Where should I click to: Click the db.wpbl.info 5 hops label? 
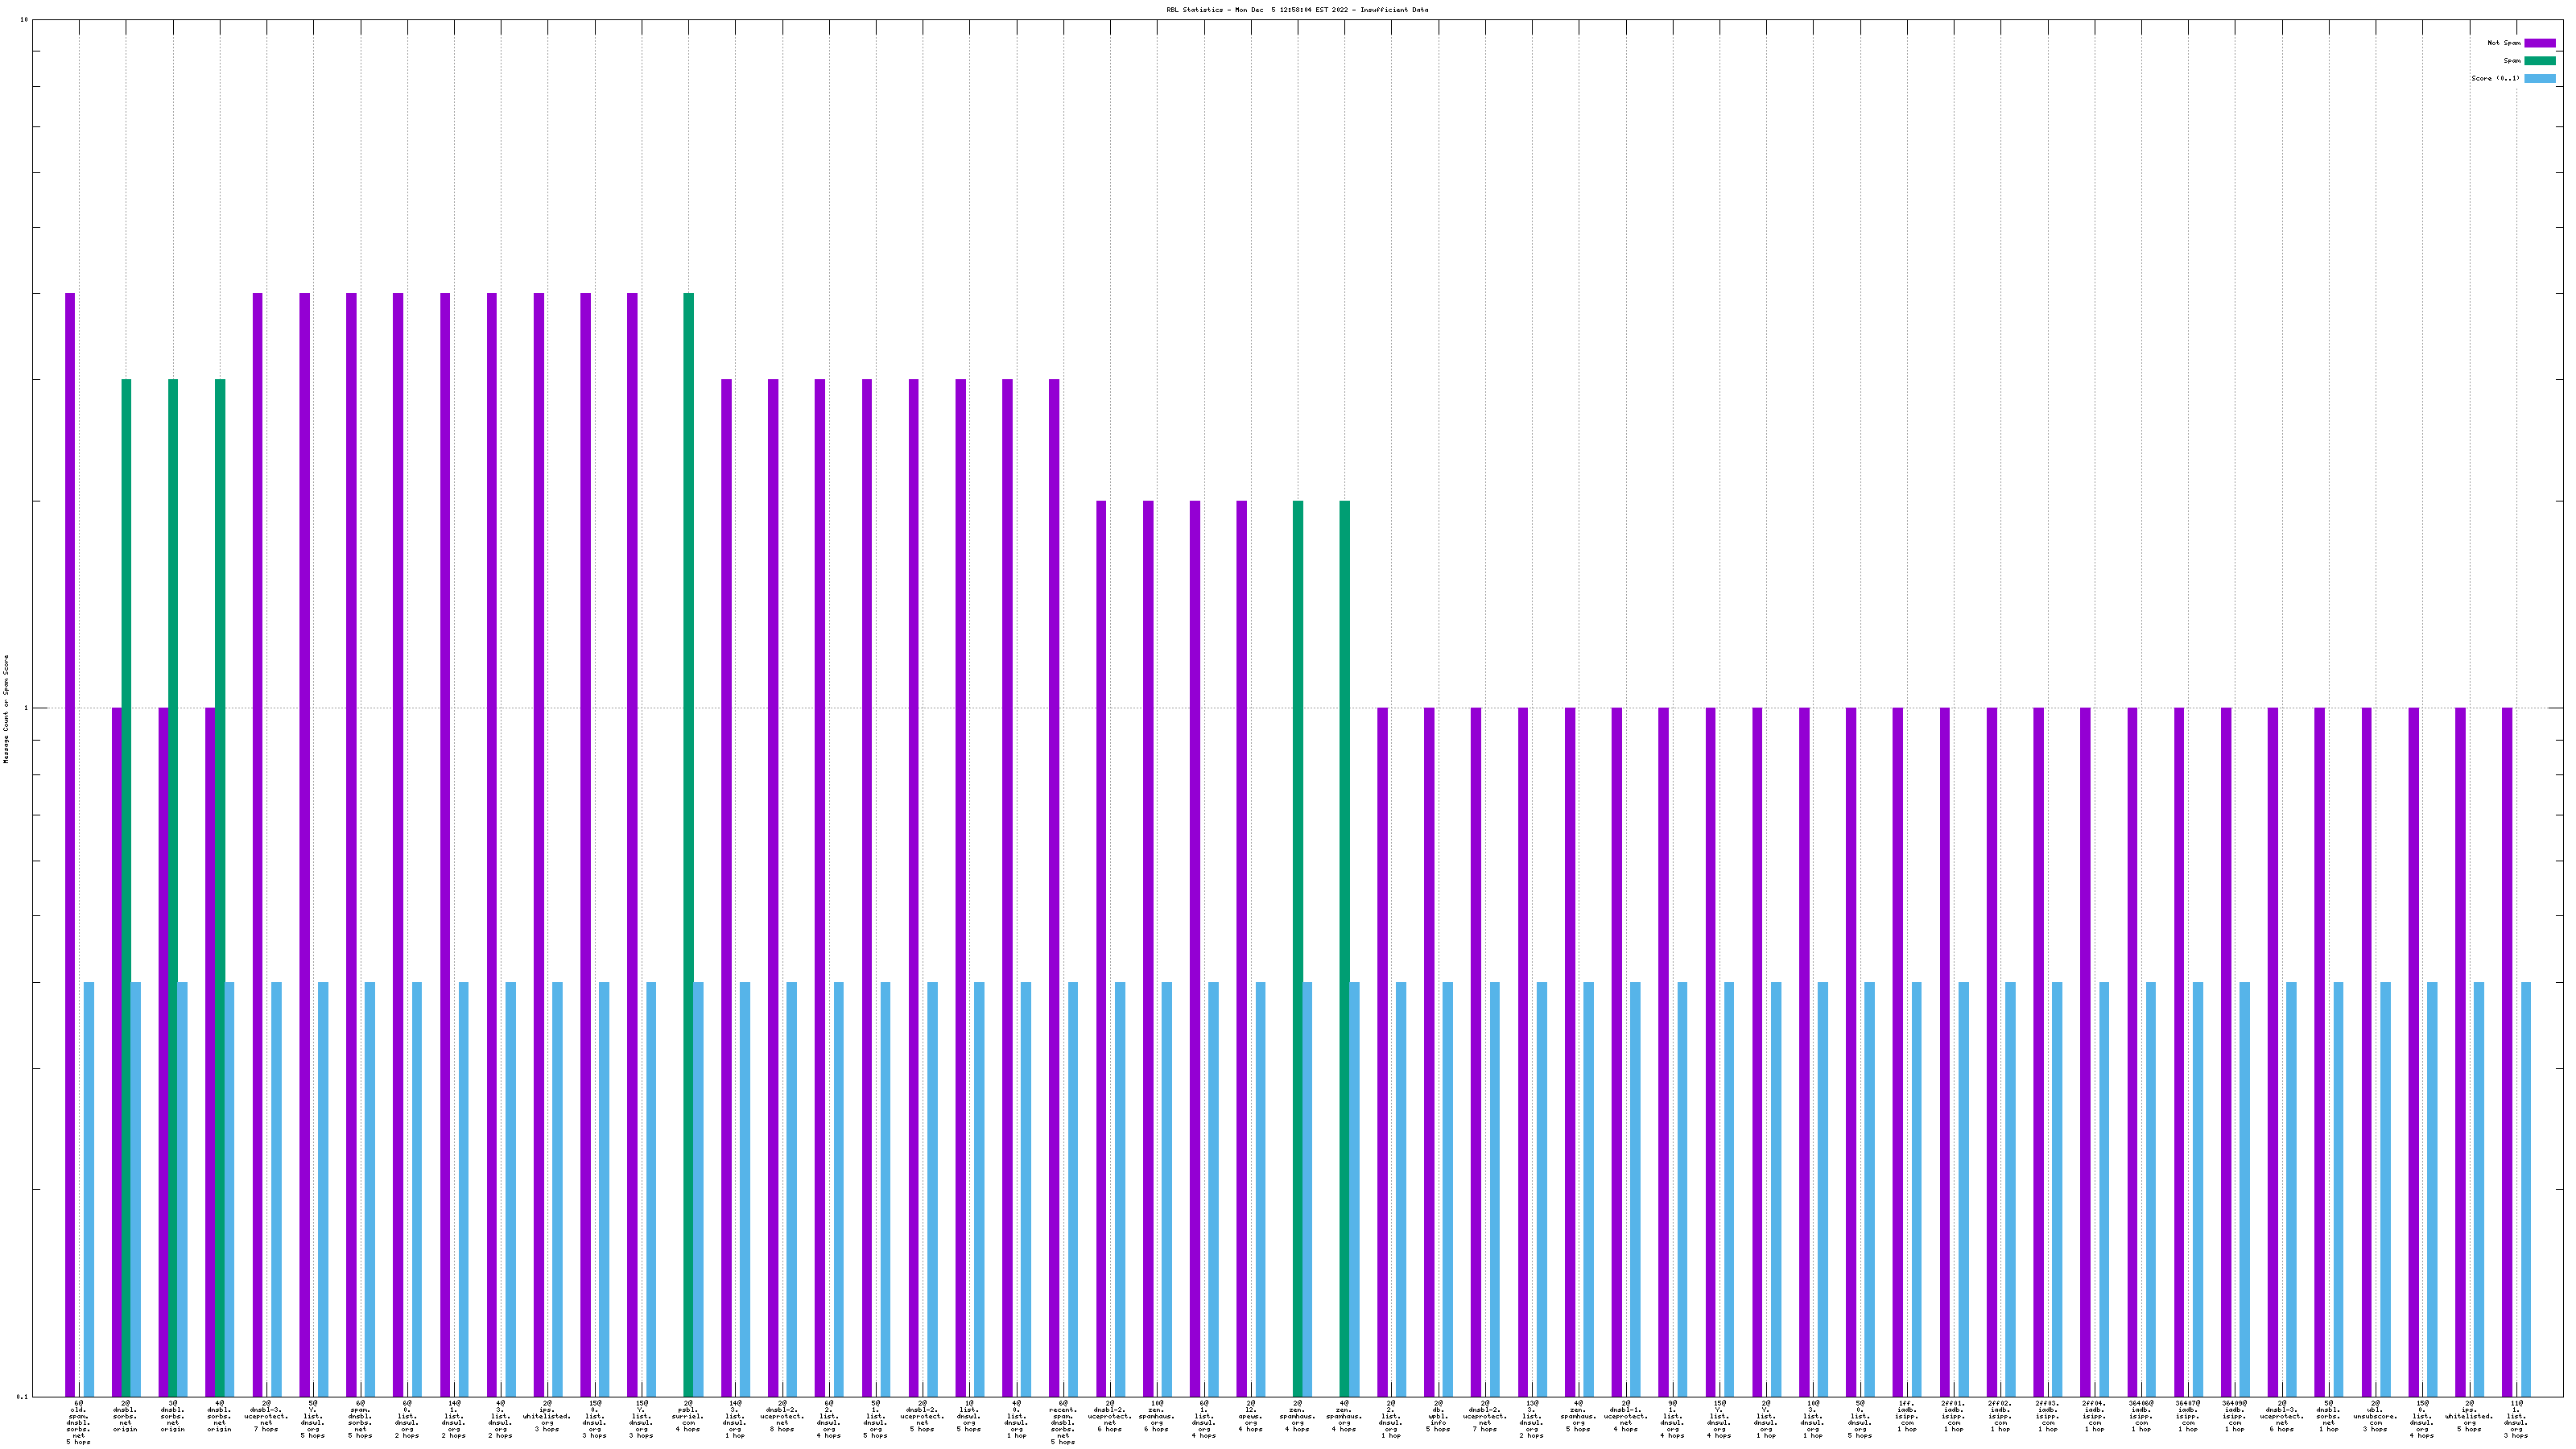pyautogui.click(x=1438, y=1416)
